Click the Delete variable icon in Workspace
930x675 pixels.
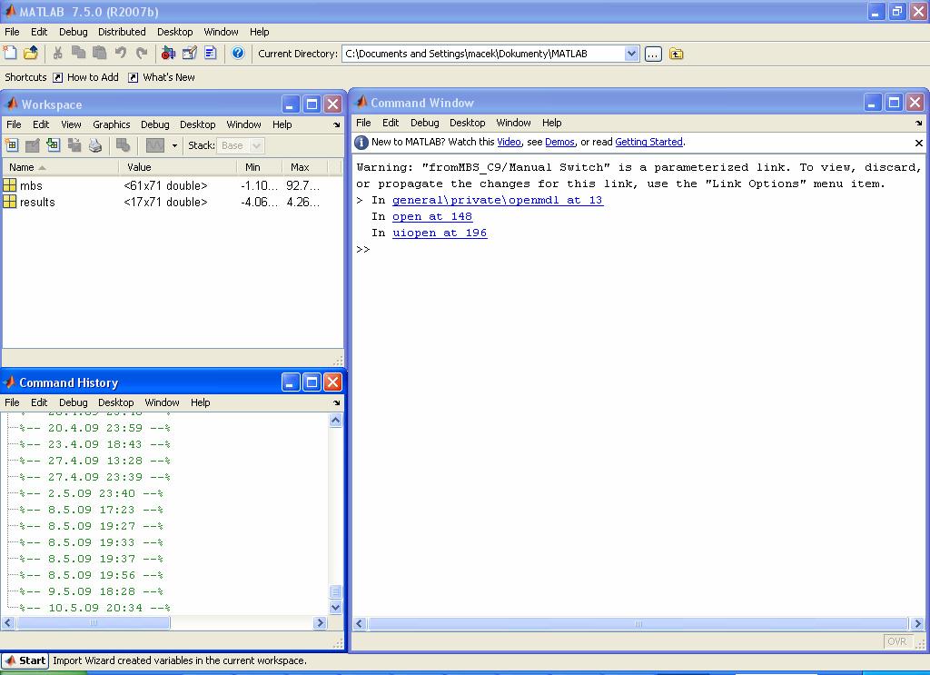pyautogui.click(x=123, y=145)
